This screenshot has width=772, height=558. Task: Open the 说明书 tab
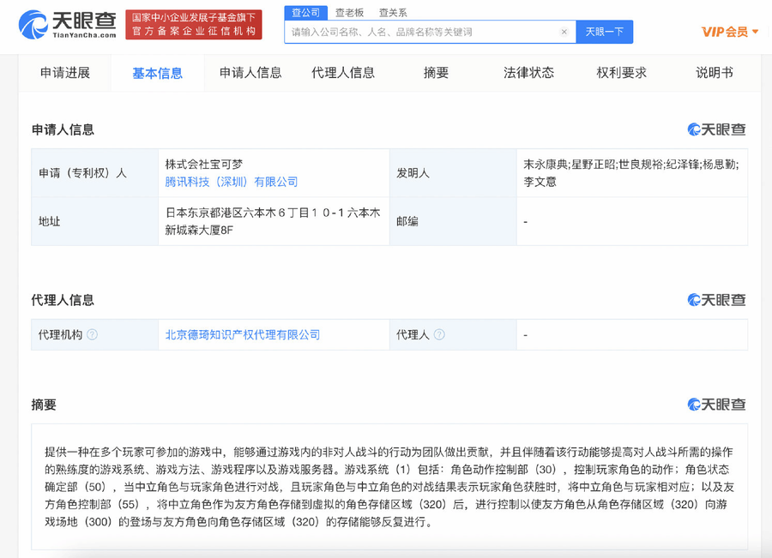(714, 74)
